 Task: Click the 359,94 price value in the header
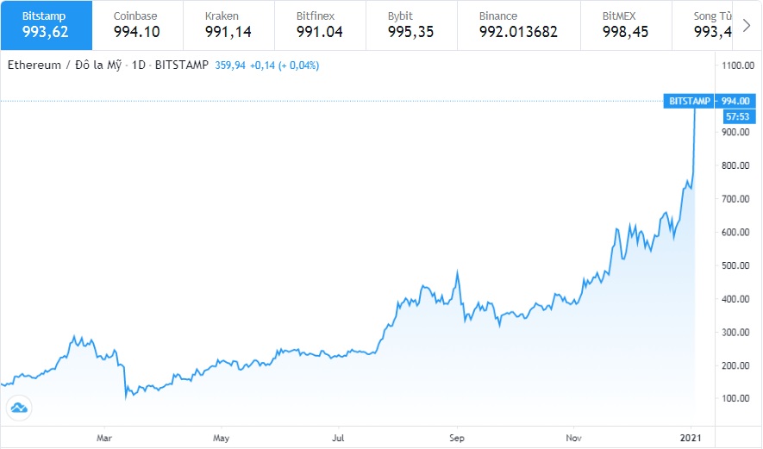230,65
